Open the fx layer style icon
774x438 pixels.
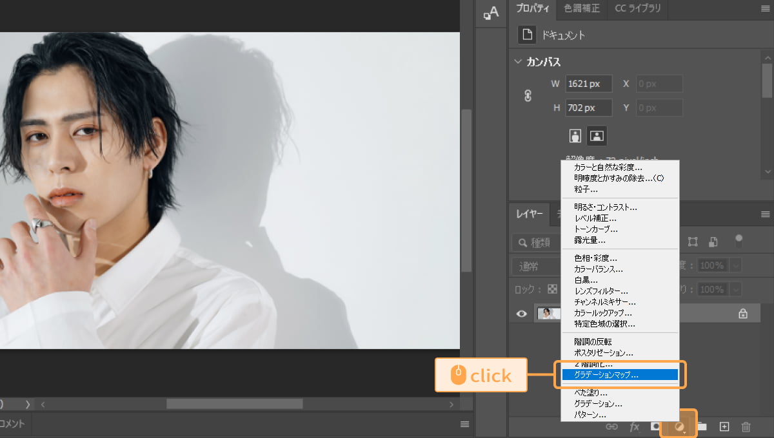(634, 426)
